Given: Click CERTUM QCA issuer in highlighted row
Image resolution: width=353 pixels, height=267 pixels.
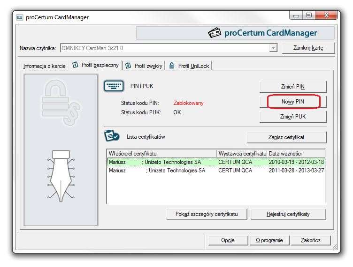Looking at the screenshot, I should coord(235,162).
